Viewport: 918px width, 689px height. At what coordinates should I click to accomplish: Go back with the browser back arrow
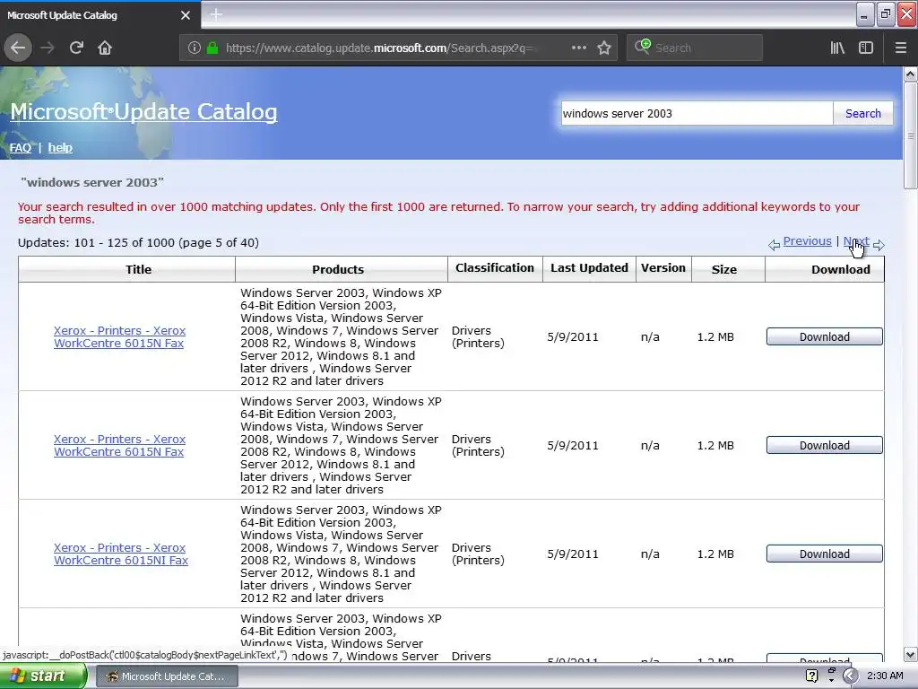coord(18,48)
